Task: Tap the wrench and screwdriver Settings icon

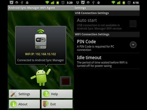Action: pyautogui.click(x=13, y=94)
